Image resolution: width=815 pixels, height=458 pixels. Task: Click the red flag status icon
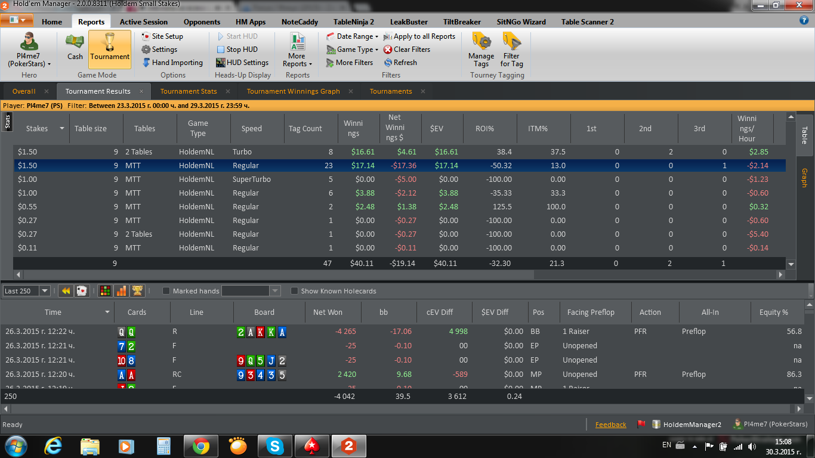point(641,425)
